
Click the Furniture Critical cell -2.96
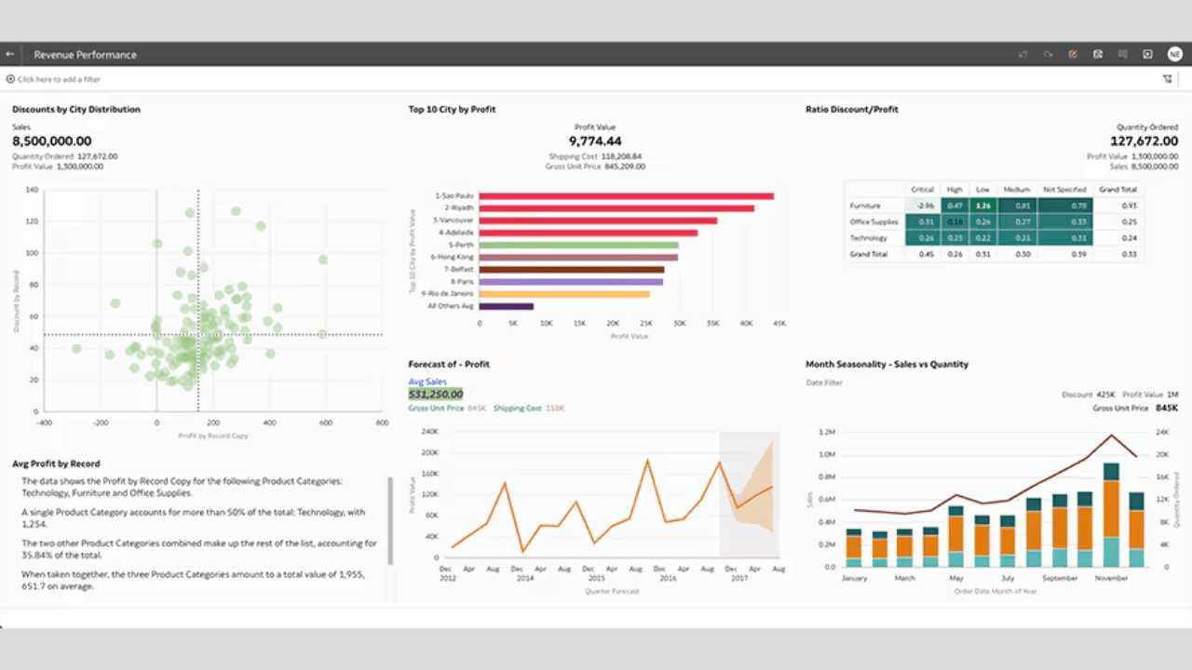pos(923,205)
